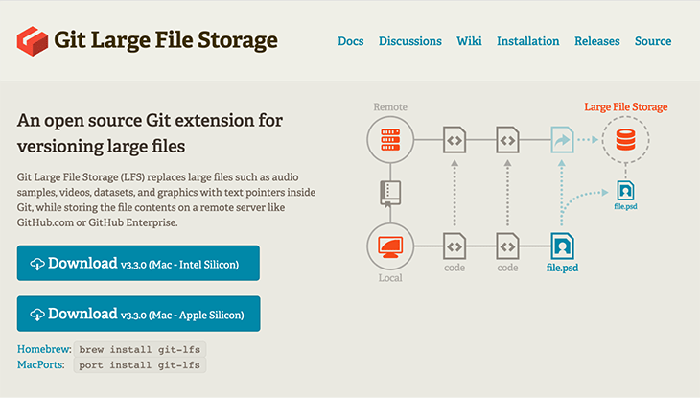Click the large file.psd icon in Local row
Screen dimensions: 700x398
click(x=562, y=246)
